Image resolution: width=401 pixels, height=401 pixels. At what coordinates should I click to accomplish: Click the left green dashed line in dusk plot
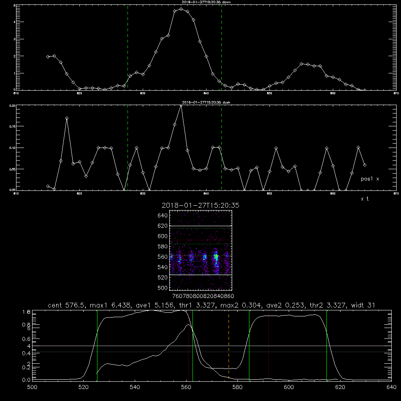point(128,148)
